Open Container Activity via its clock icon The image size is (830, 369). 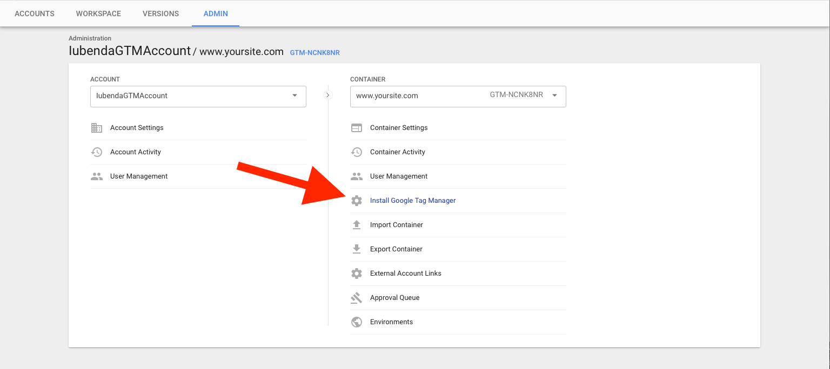[x=357, y=152]
